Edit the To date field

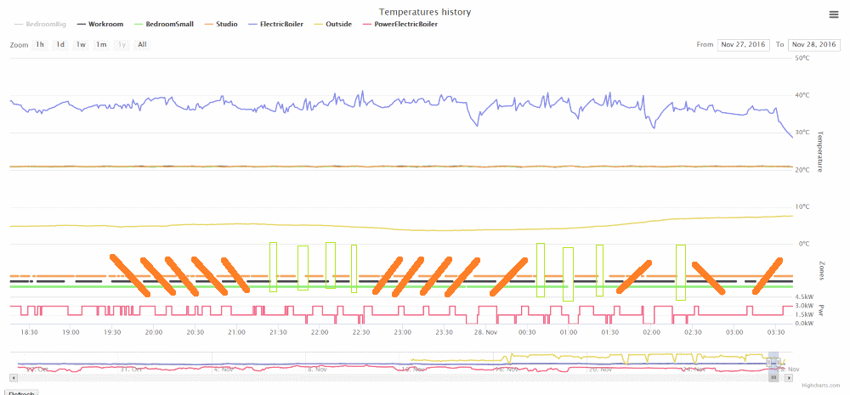click(813, 44)
